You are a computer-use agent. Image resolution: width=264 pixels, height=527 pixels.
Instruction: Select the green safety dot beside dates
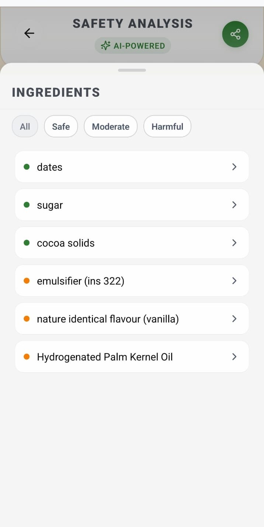coord(26,167)
